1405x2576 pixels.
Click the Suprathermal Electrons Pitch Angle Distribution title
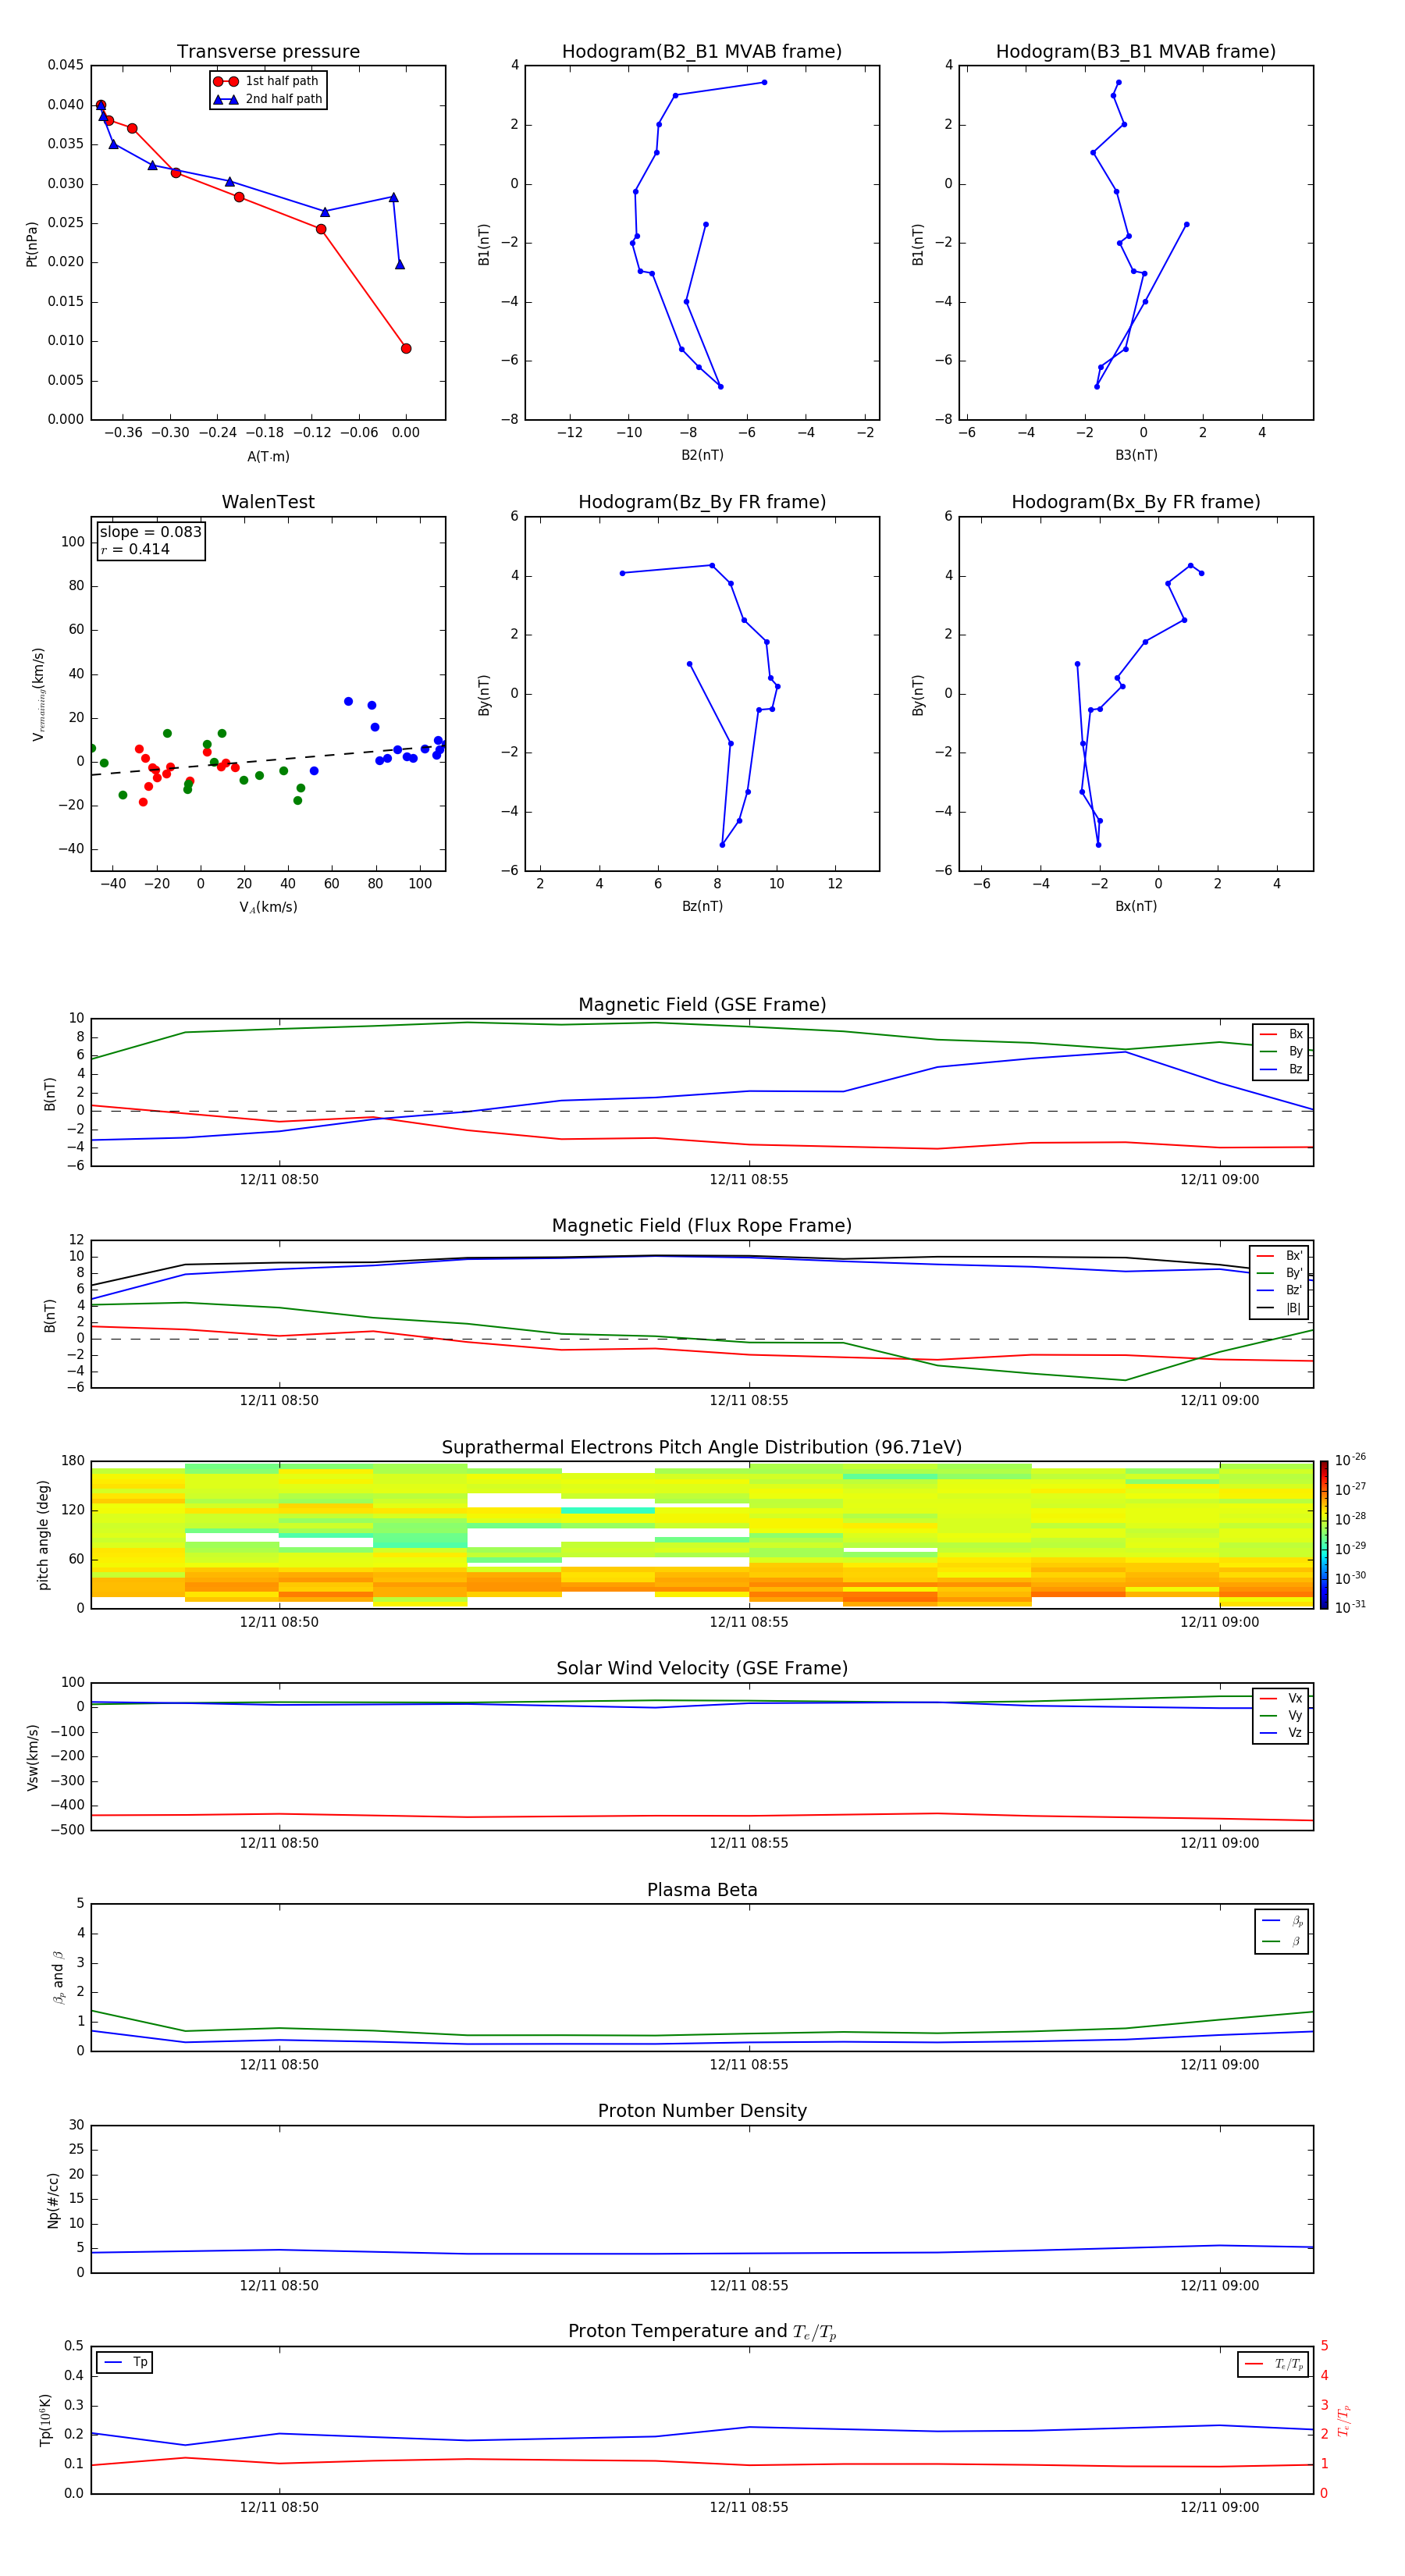click(702, 1447)
